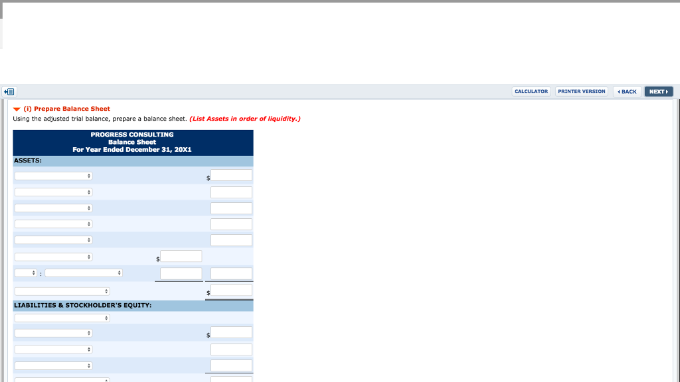Open the first asset account dropdown
This screenshot has height=382, width=680.
[53, 176]
